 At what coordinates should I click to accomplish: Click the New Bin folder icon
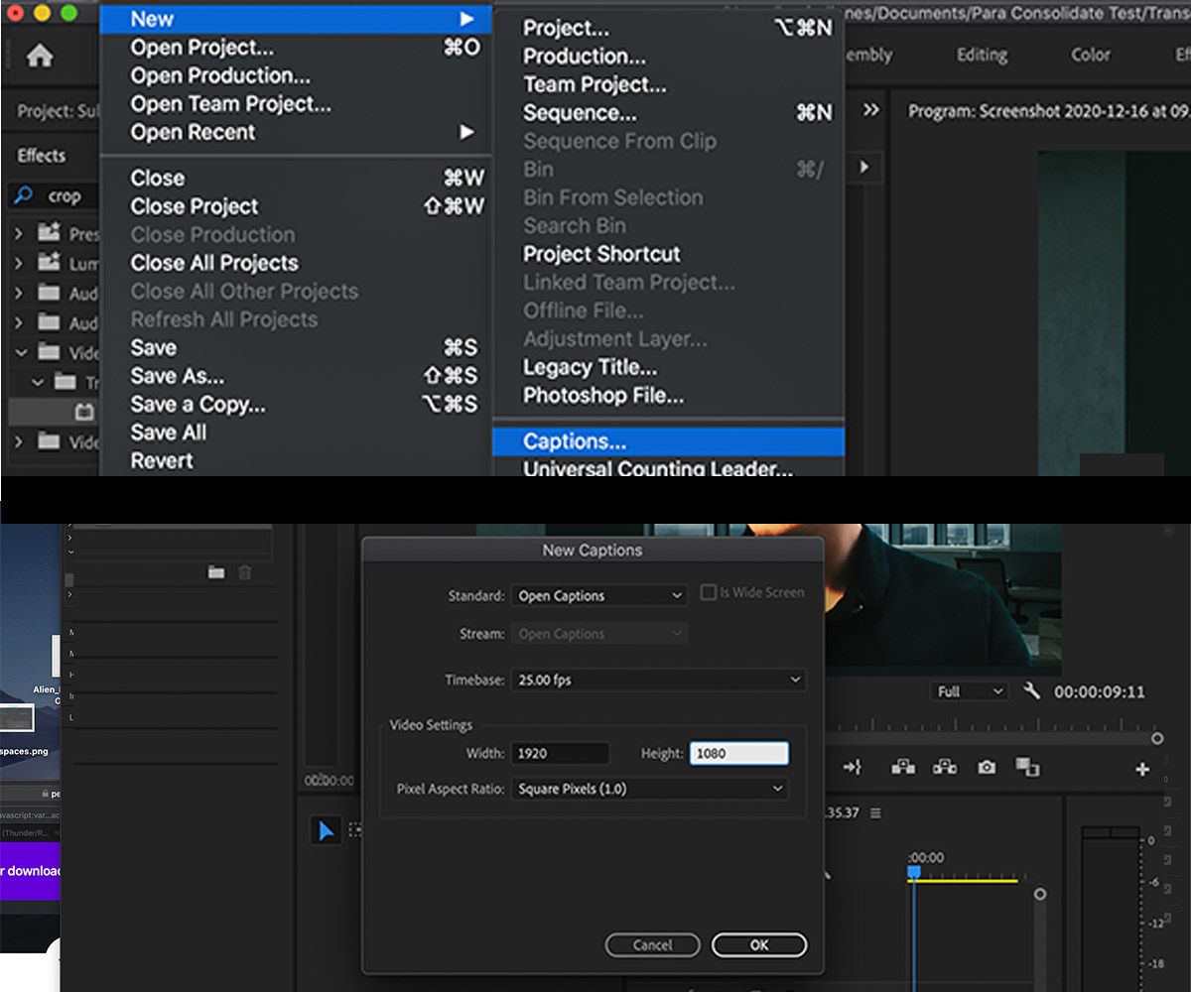[x=215, y=572]
